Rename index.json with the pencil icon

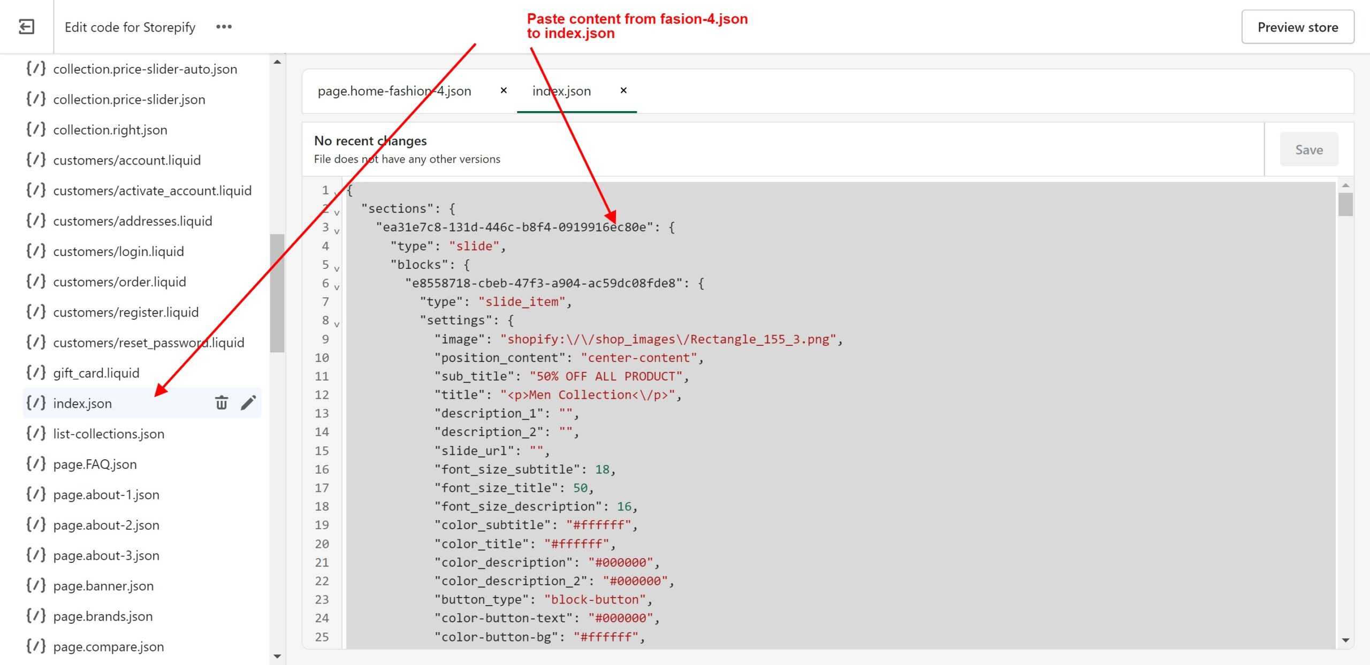248,403
